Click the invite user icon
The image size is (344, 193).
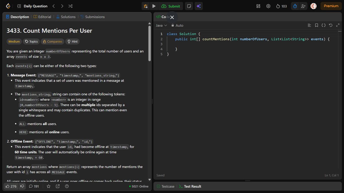click(303, 6)
